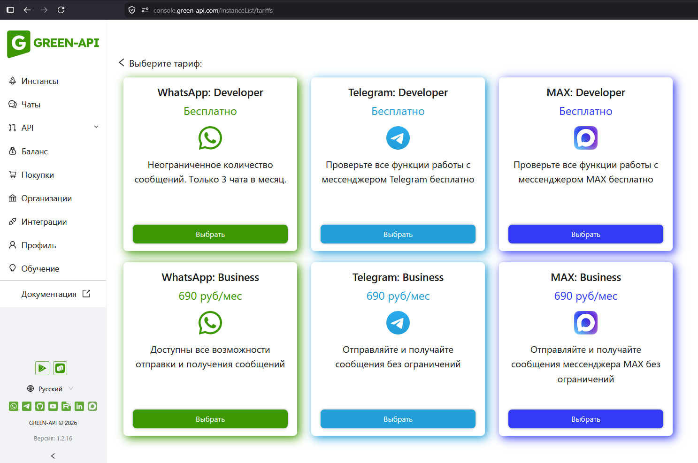Click the browser forward arrow
This screenshot has width=698, height=463.
click(44, 10)
